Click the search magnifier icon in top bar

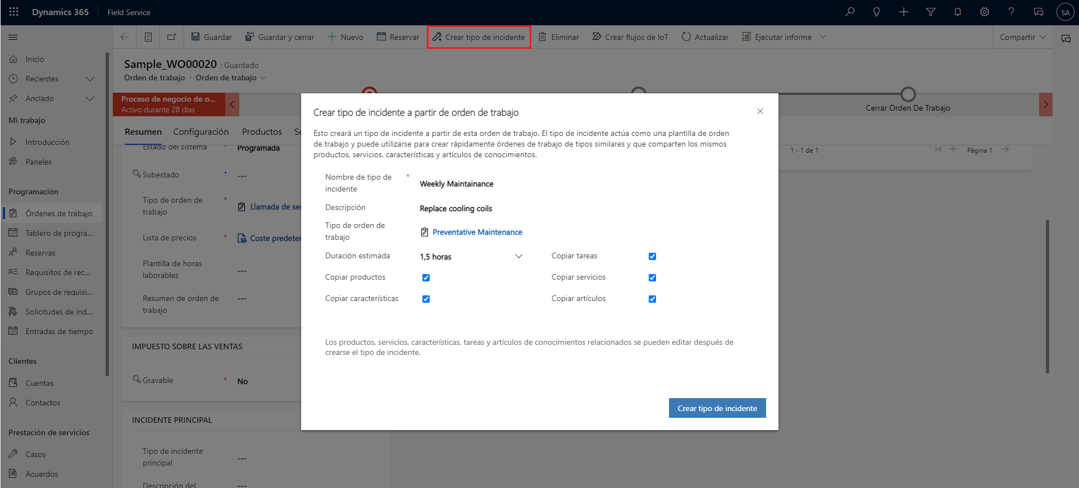pos(850,12)
